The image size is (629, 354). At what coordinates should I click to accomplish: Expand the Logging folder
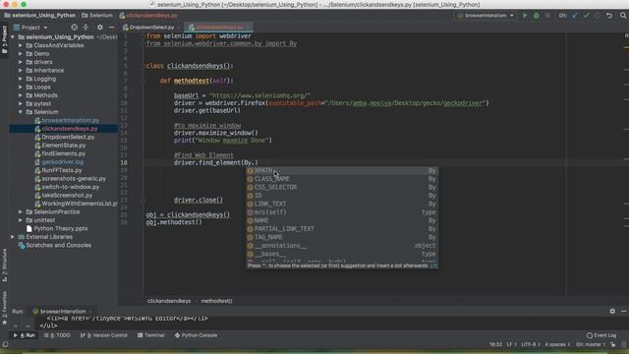click(x=21, y=79)
